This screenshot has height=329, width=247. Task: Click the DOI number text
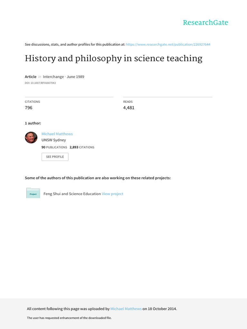pos(40,83)
